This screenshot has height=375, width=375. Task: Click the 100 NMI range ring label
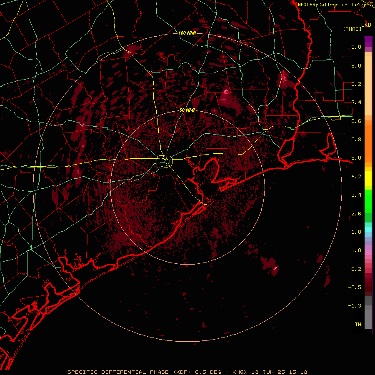pos(187,33)
